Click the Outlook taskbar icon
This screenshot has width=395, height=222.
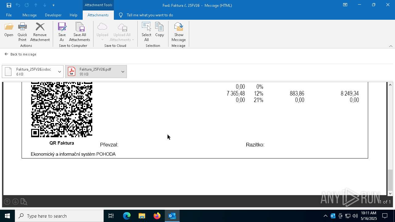pos(172,216)
